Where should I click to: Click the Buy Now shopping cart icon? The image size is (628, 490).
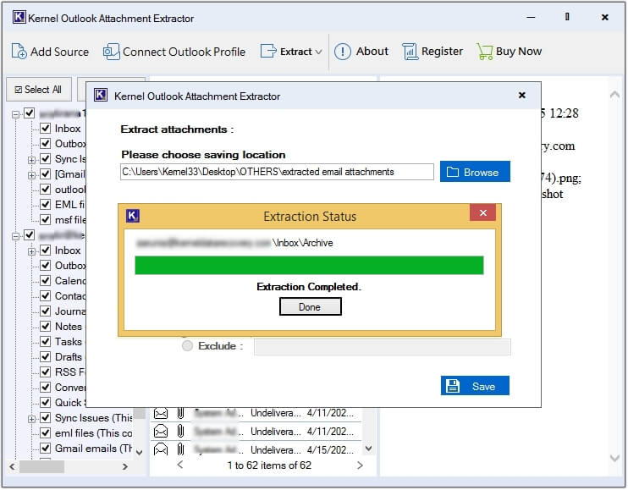[x=485, y=52]
